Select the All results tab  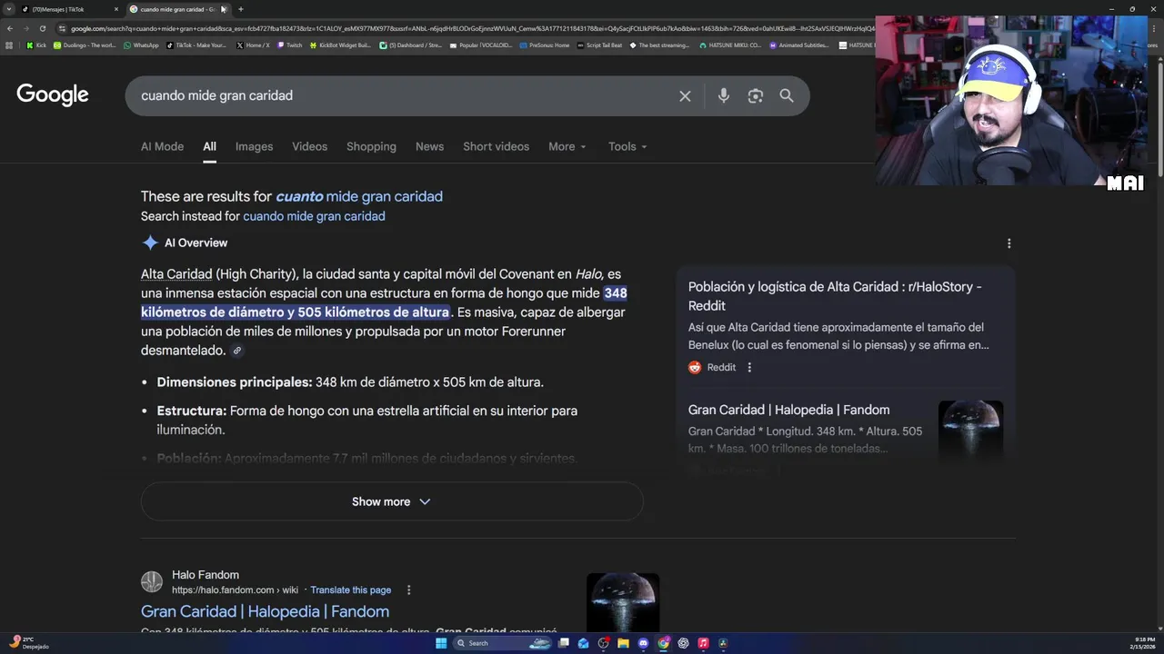point(209,146)
